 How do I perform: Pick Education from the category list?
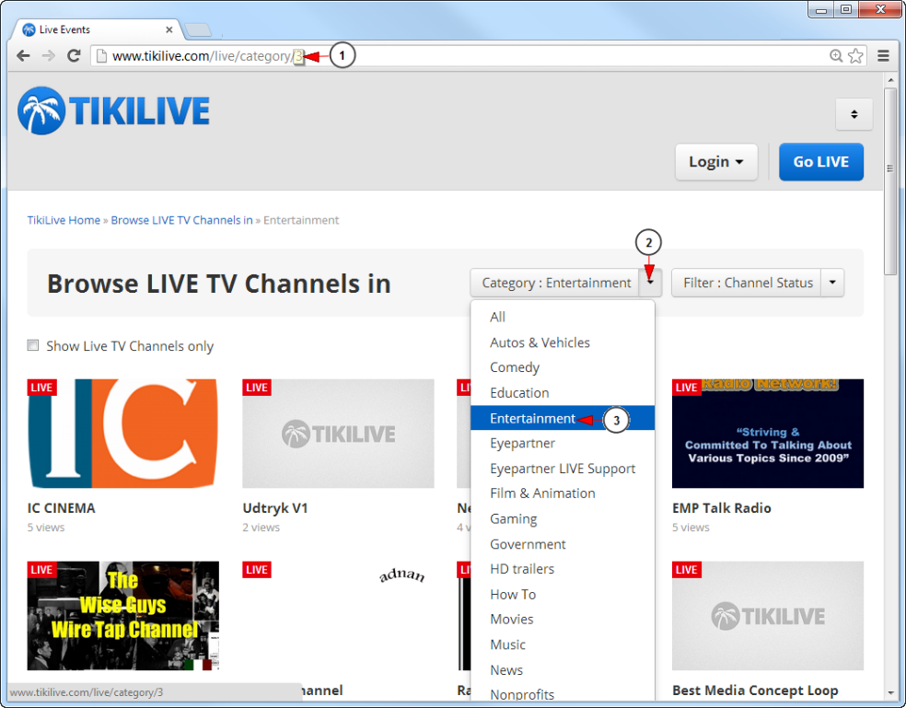(x=563, y=393)
